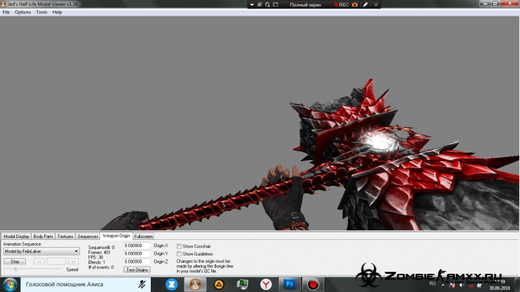520x292 pixels.
Task: Activate the recorder pencil draw tool
Action: (x=365, y=5)
